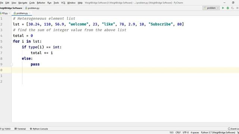Click the total += i statement
239x134 pixels.
tap(41, 53)
